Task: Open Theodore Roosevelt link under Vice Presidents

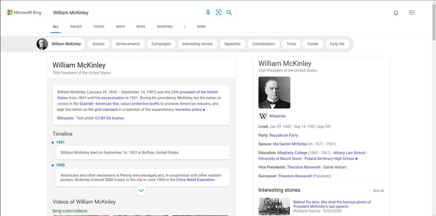Action: tap(304, 168)
